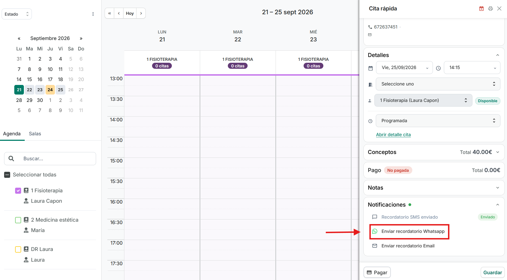This screenshot has height=280, width=507.
Task: Jump back with the double-left arrow button
Action: coord(110,13)
